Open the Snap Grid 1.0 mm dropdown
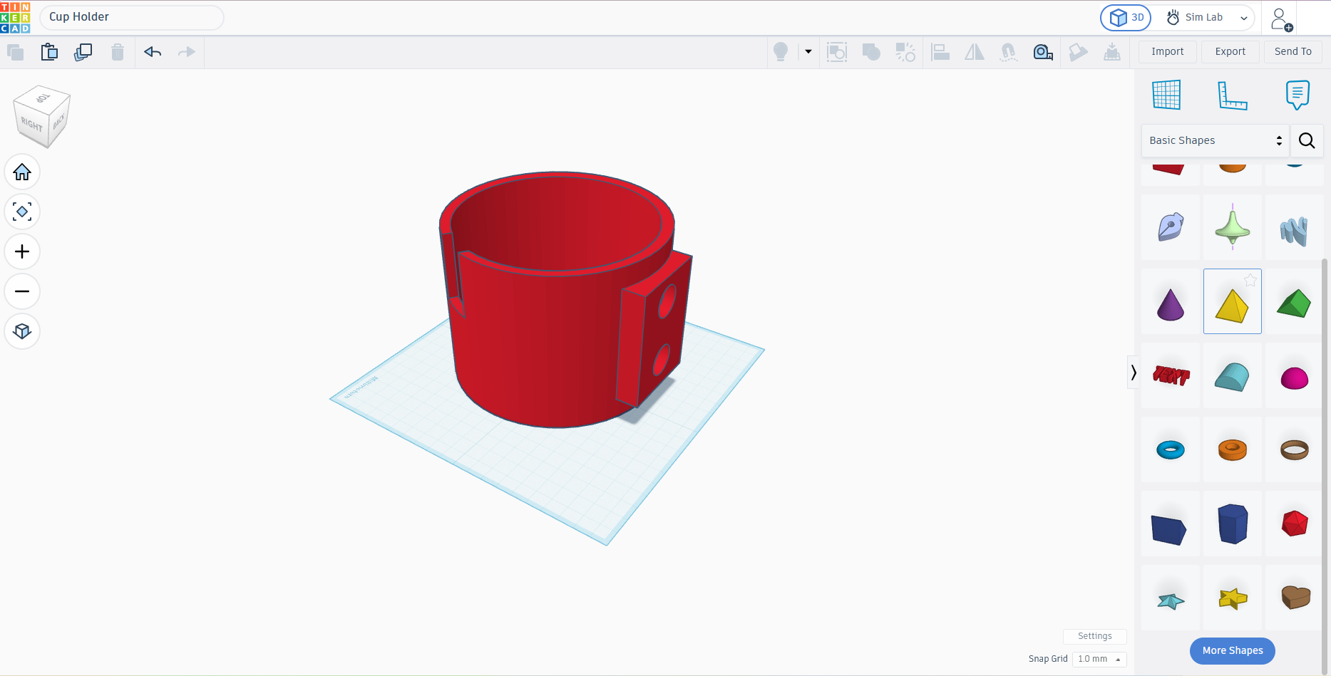1331x676 pixels. tap(1099, 659)
